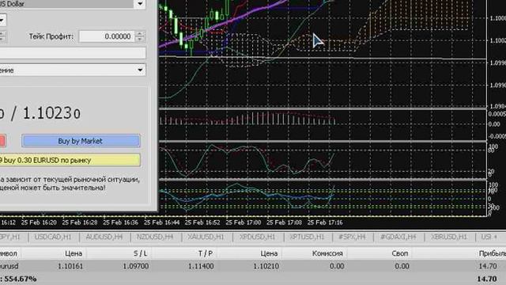Image resolution: width=506 pixels, height=285 pixels.
Task: Switch to the XPDUSD,H1 chart tab
Action: tap(257, 237)
